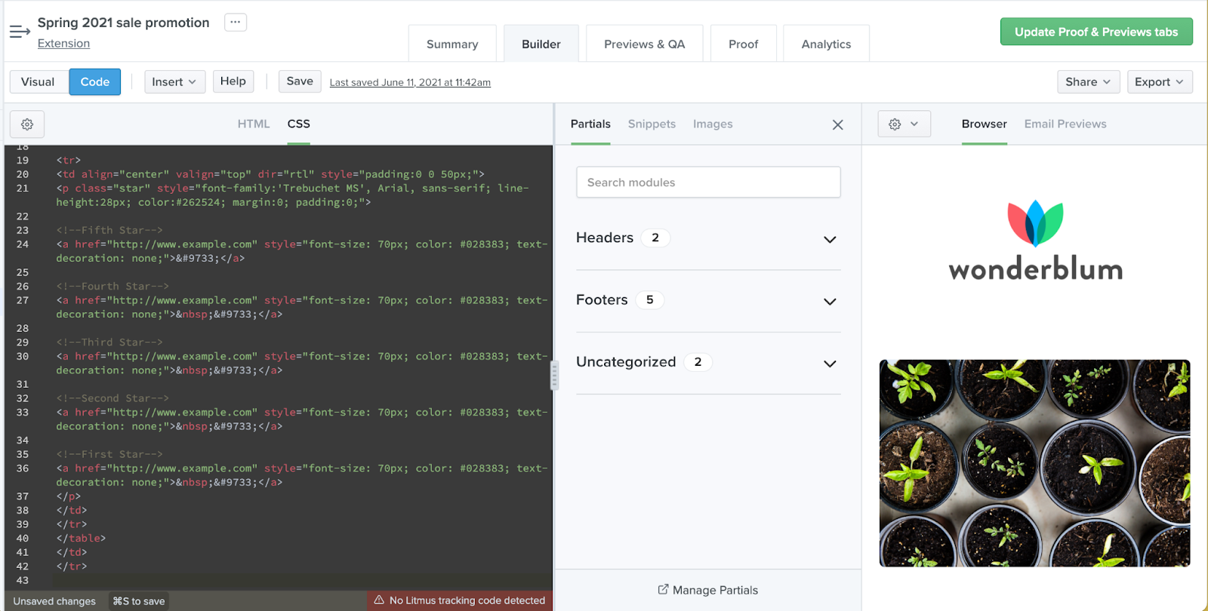Click the Manage Partials external link icon
The width and height of the screenshot is (1208, 611).
(663, 590)
